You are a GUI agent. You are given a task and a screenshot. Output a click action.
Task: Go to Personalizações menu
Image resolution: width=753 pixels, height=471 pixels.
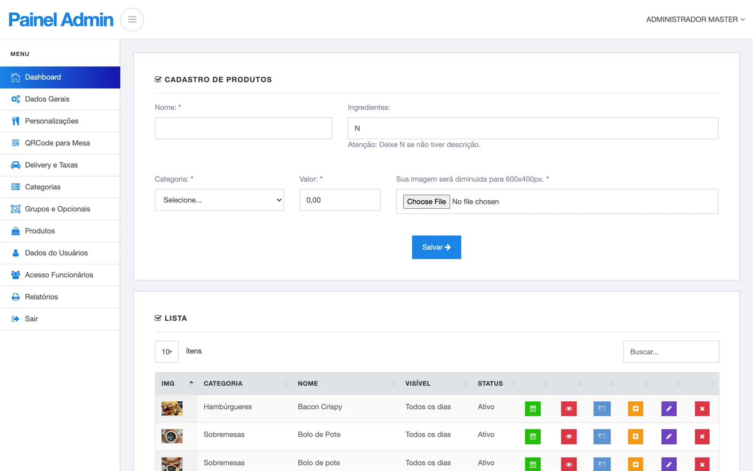pyautogui.click(x=60, y=121)
